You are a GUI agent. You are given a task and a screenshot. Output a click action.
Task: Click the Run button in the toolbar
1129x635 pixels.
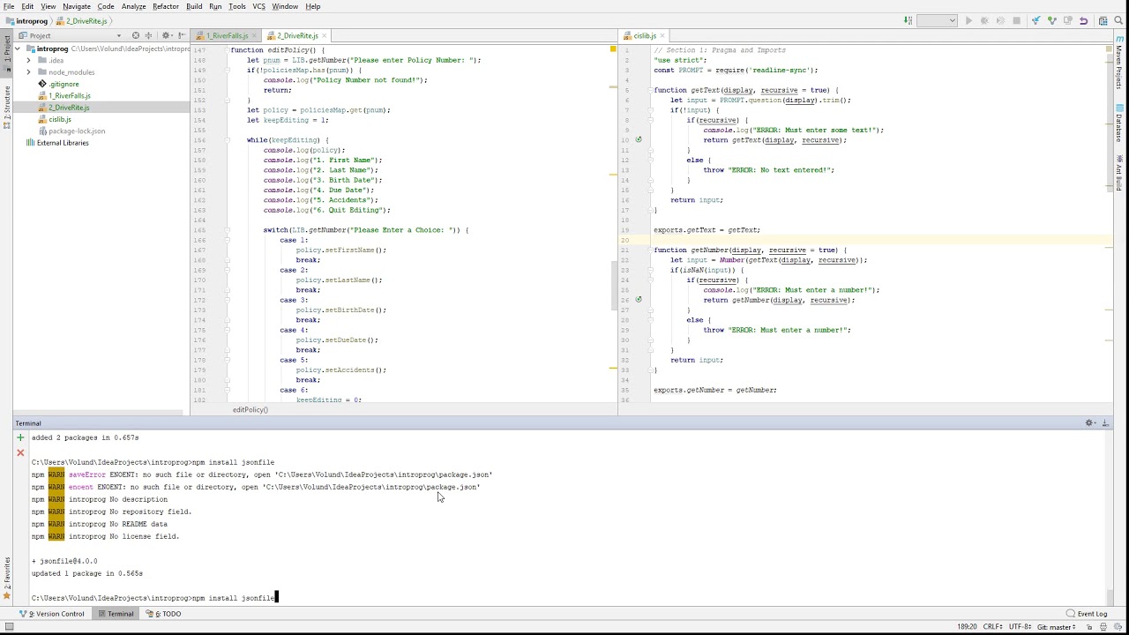tap(968, 20)
